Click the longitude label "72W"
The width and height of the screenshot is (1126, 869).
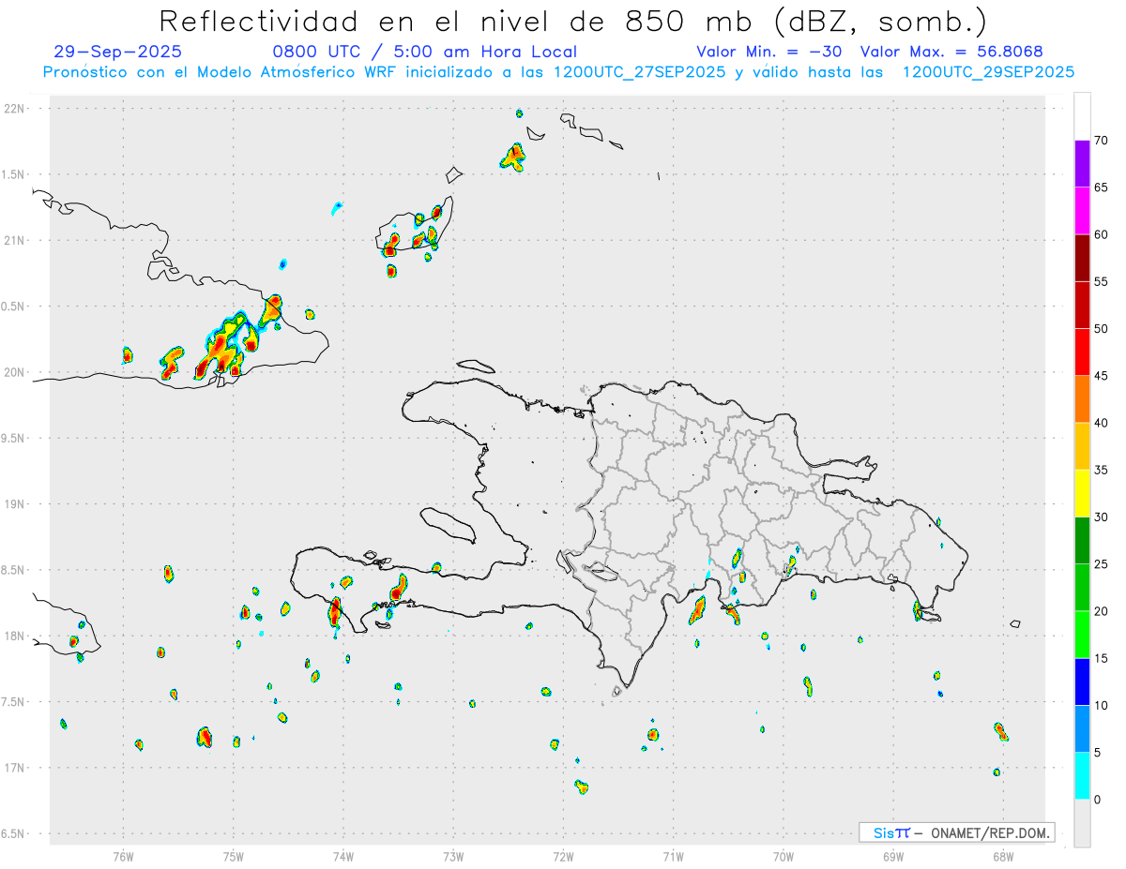(563, 856)
